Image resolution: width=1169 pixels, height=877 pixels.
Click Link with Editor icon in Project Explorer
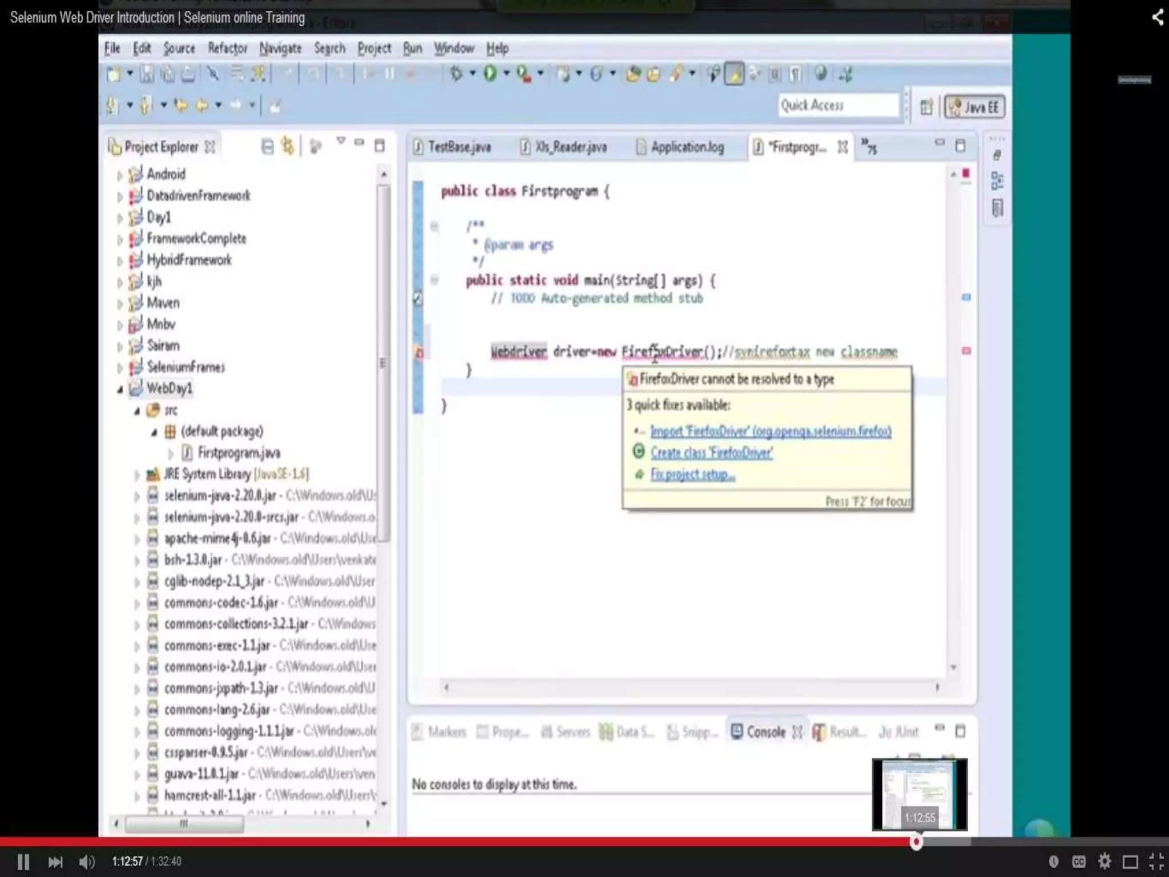pos(288,147)
